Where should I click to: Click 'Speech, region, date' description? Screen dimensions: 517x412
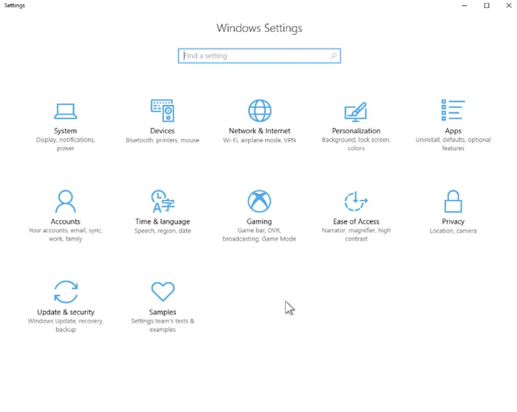click(x=162, y=230)
